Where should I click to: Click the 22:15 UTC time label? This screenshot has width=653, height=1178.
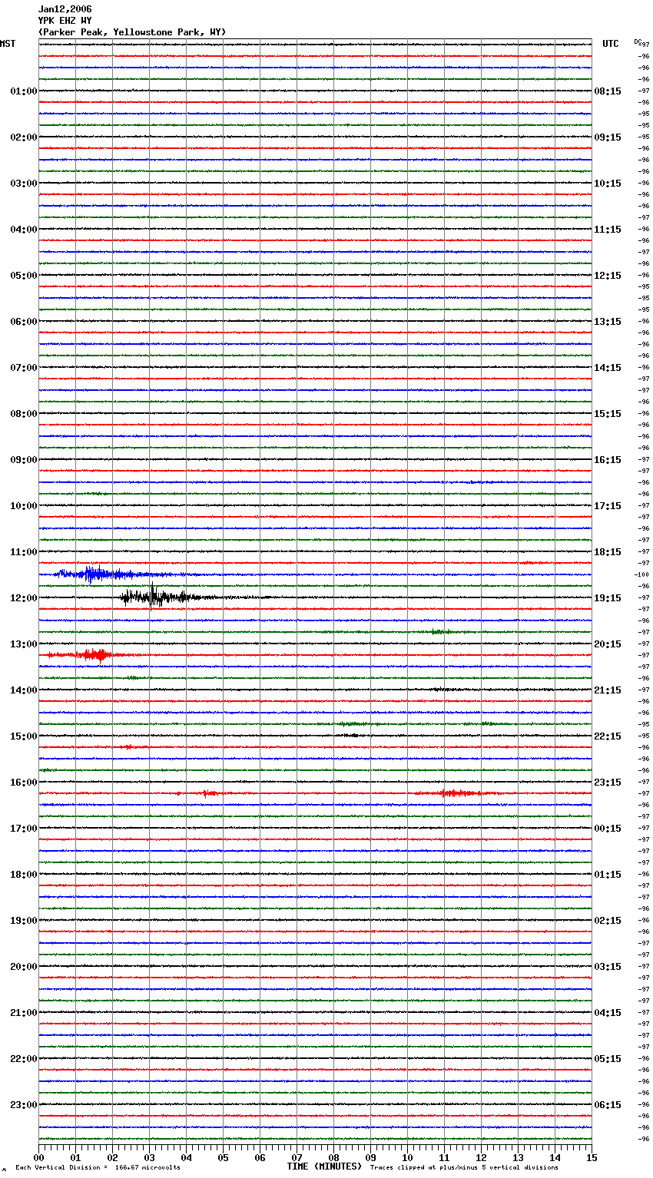point(608,736)
